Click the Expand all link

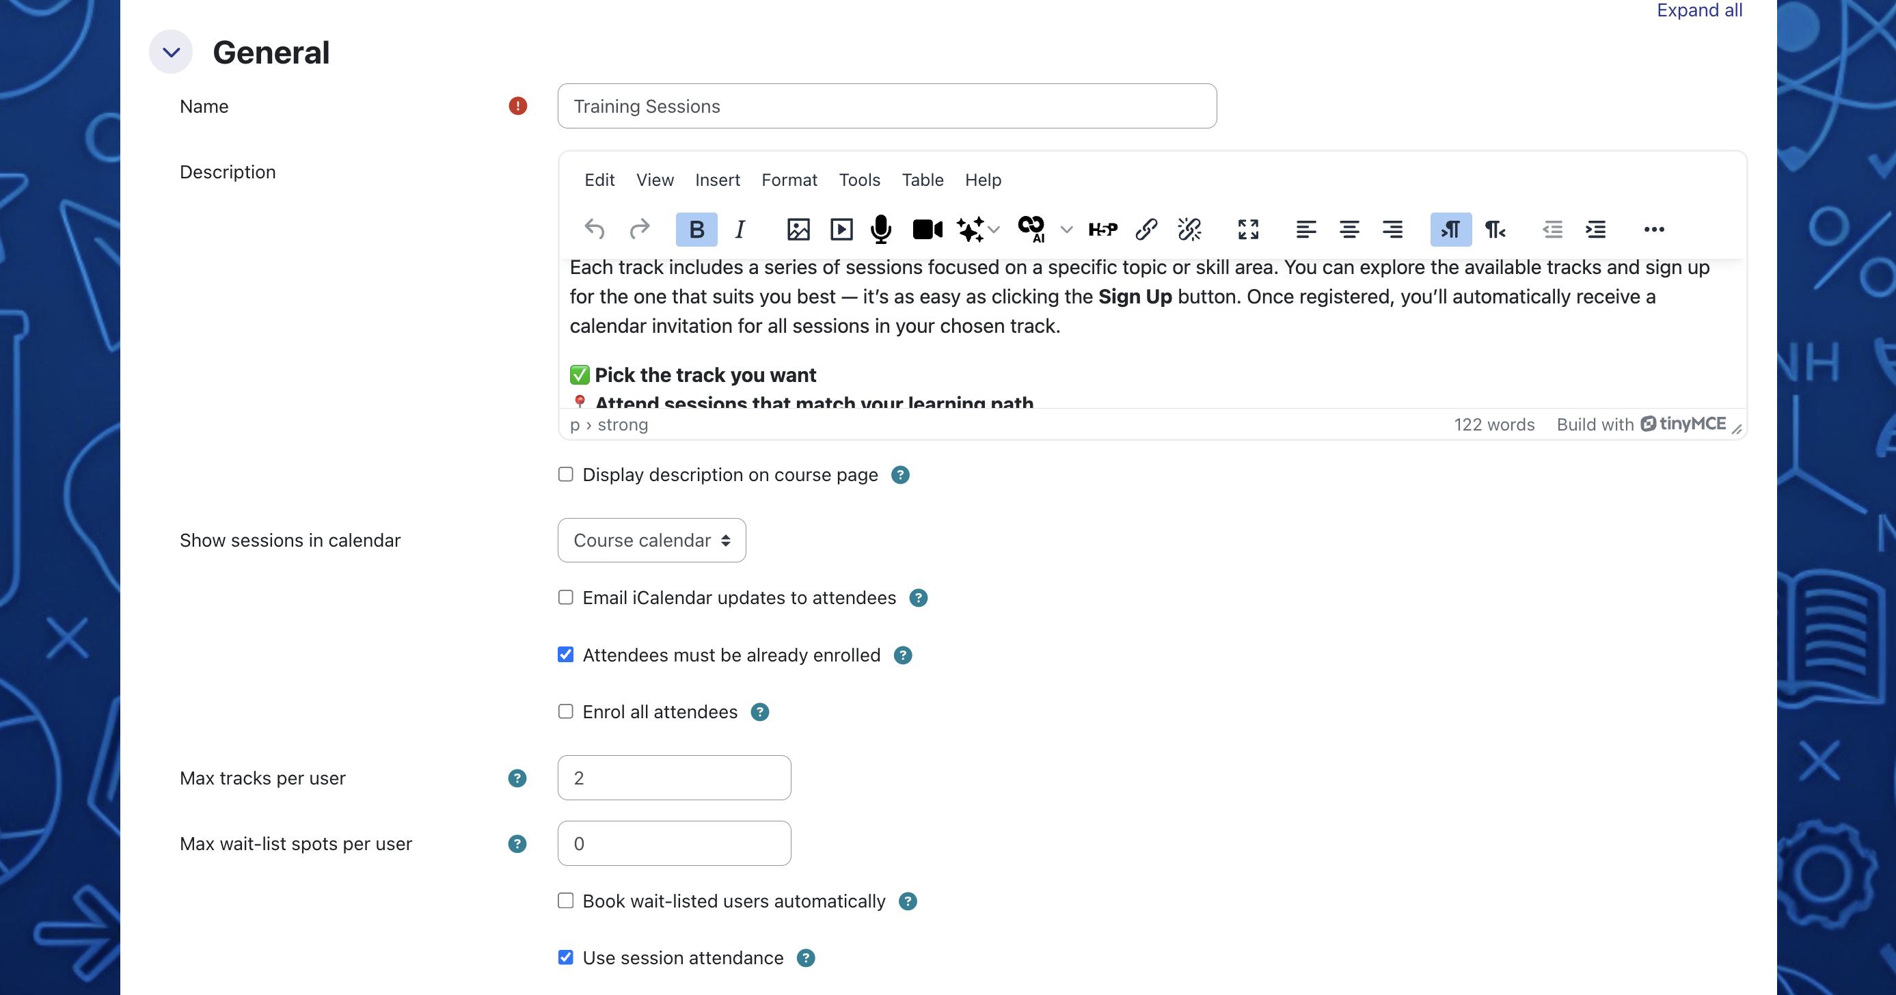[1698, 10]
